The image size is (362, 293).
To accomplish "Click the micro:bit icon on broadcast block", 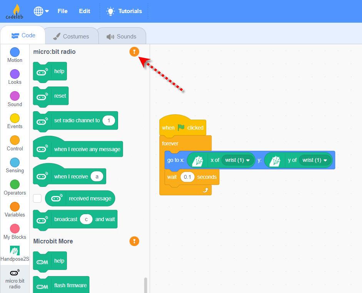I will (x=42, y=220).
